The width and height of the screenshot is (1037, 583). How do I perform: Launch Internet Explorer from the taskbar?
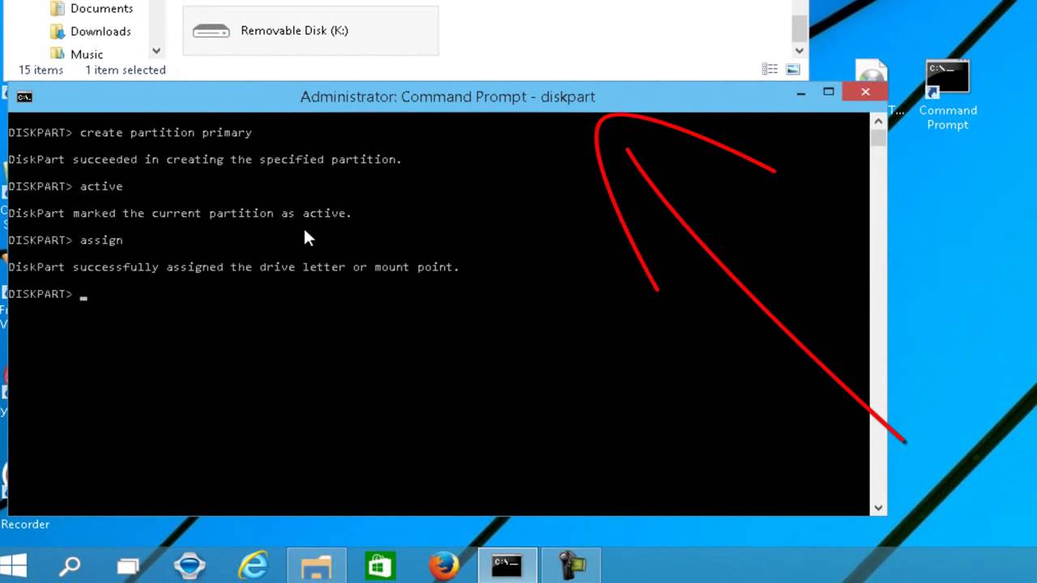[x=253, y=564]
